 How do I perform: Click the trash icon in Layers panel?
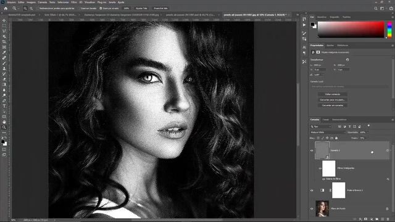pyautogui.click(x=388, y=220)
